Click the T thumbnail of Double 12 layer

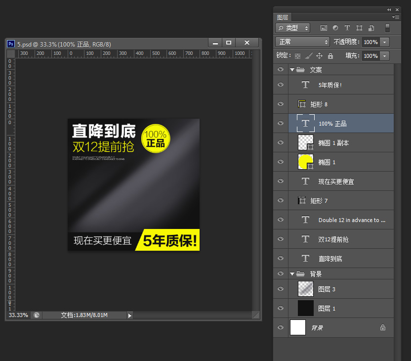(x=305, y=220)
